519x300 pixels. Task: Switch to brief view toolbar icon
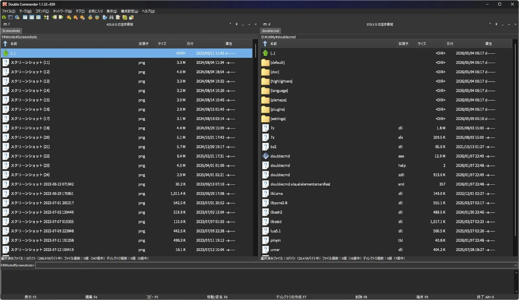coord(25,17)
